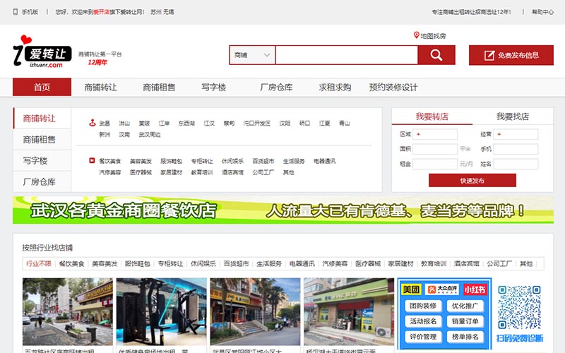Click 榜单排名 in the ad panel
565x353 pixels.
click(465, 337)
